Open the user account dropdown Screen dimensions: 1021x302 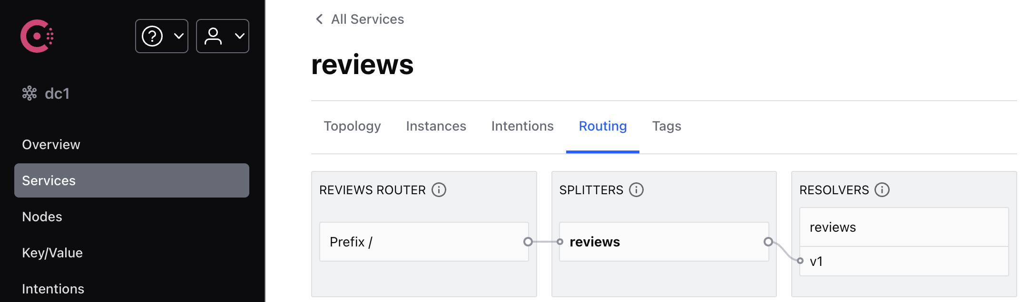click(x=223, y=36)
